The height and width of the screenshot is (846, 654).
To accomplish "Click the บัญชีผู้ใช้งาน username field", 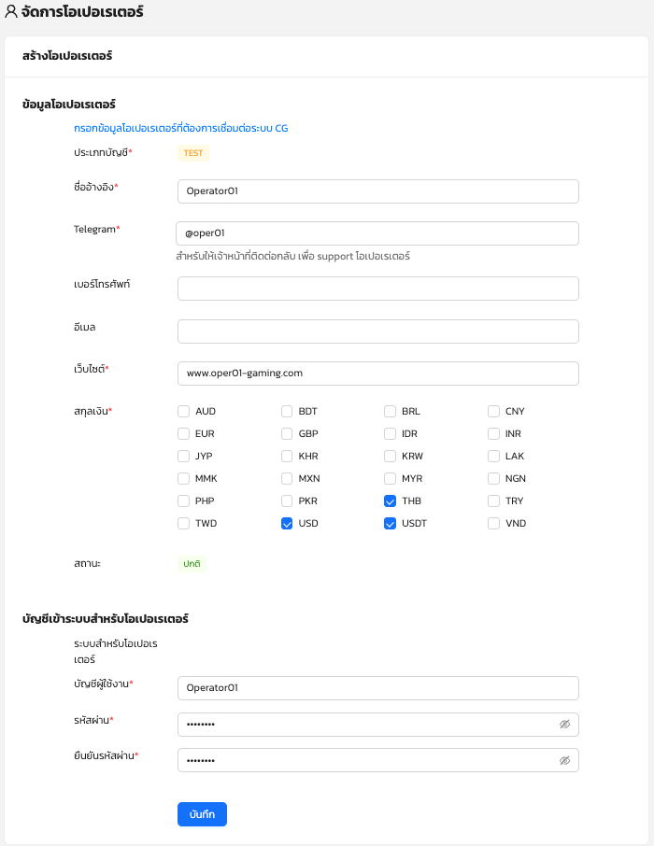I will coord(377,688).
